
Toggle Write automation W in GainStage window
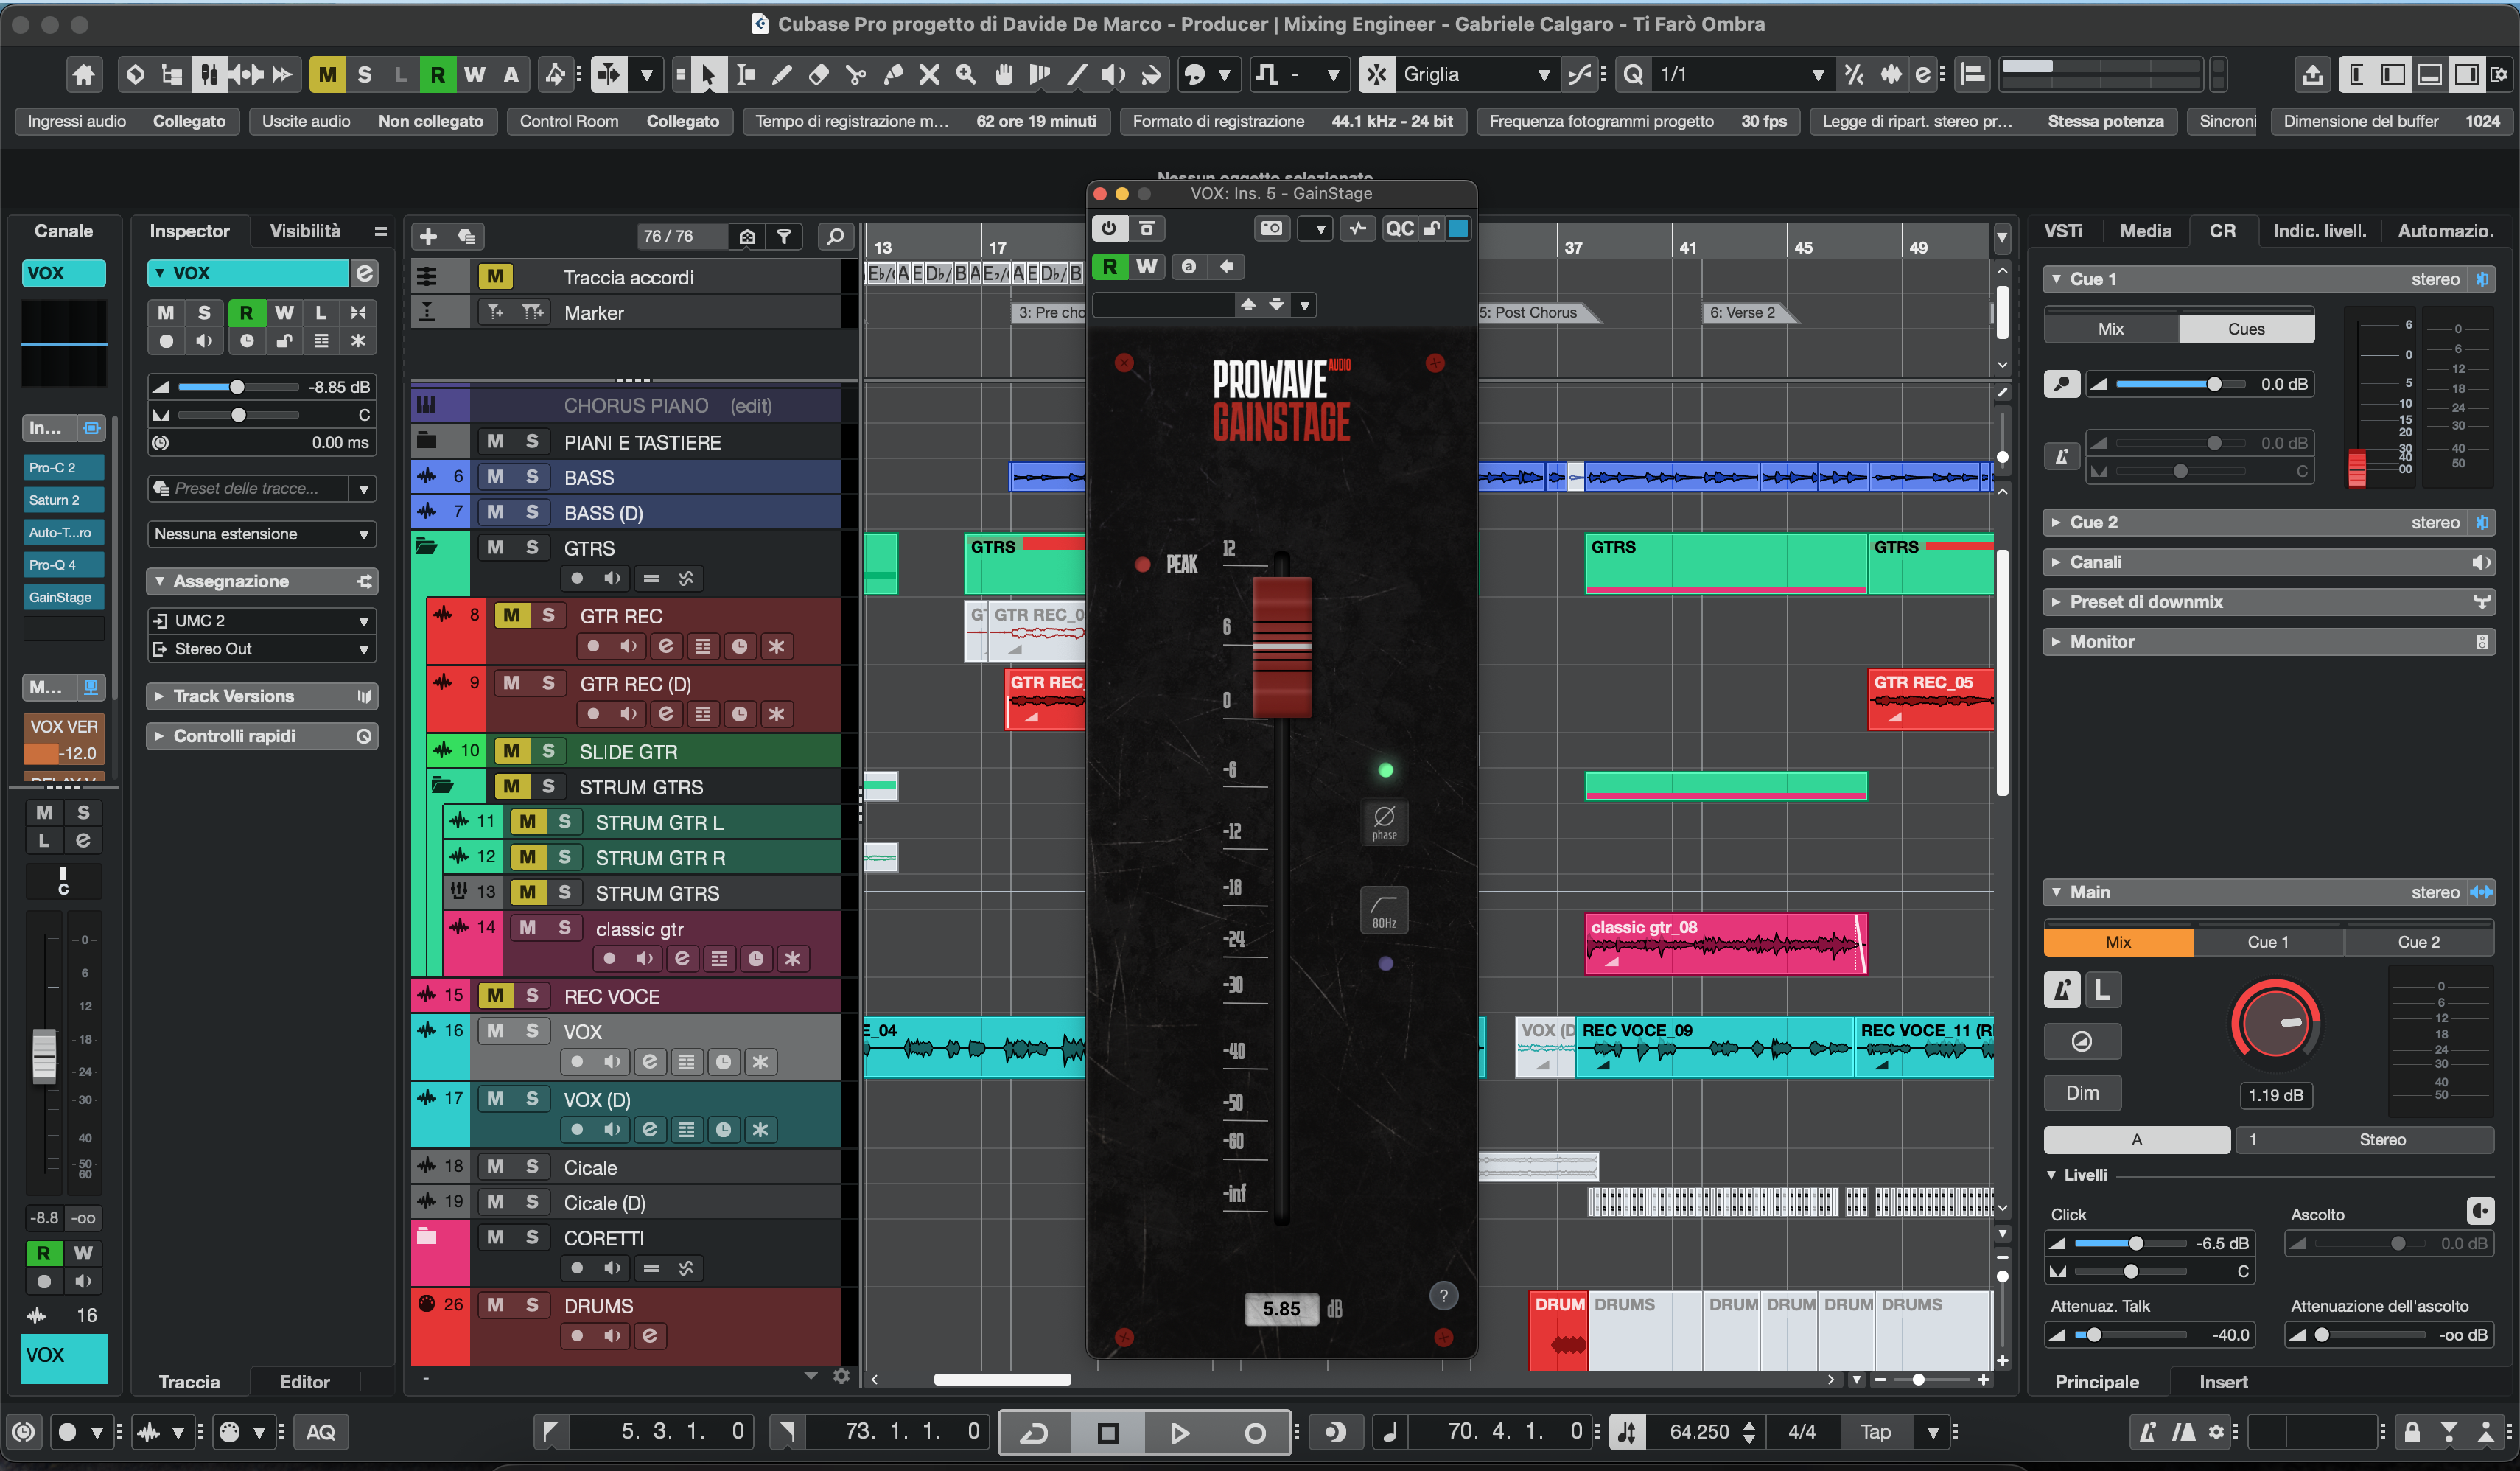1146,266
